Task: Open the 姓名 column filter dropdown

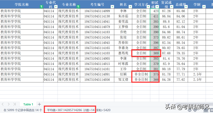Action: [x=130, y=7]
